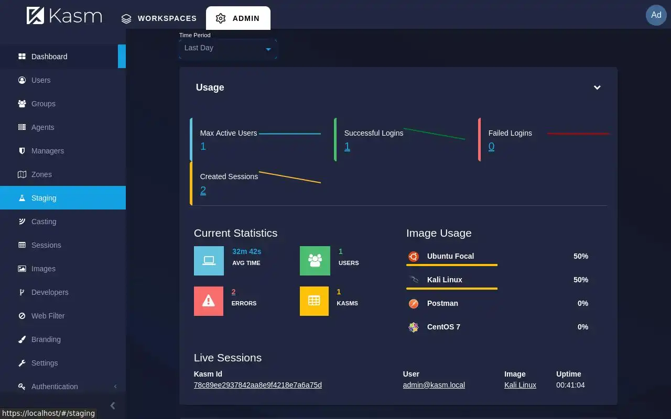Click the Developers branch icon
The image size is (671, 419).
[22, 292]
